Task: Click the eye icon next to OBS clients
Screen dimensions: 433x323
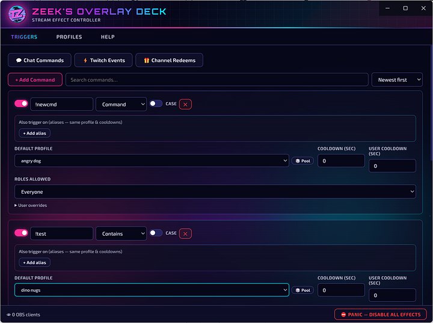Action: pos(8,315)
